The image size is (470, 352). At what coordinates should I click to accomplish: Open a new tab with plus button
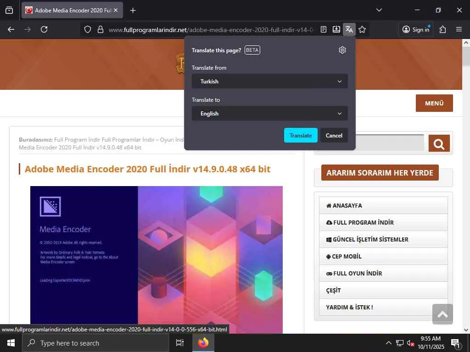[x=133, y=11]
